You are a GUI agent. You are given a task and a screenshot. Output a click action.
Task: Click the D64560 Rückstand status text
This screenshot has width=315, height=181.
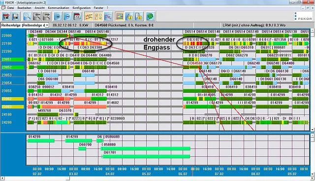(124, 25)
